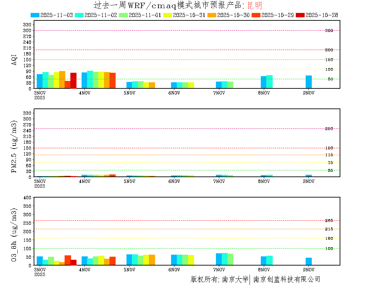Click the 南京大学 copyright text
374x289 pixels.
[x=235, y=279]
